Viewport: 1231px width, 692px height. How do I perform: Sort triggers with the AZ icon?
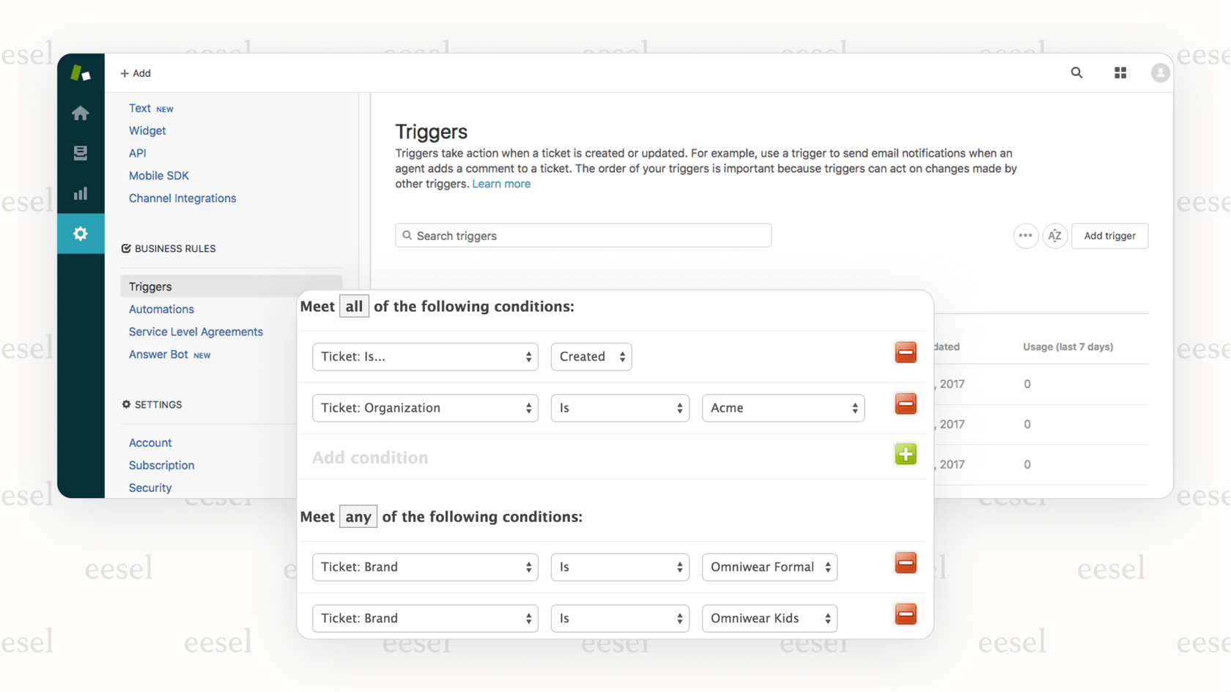1055,236
